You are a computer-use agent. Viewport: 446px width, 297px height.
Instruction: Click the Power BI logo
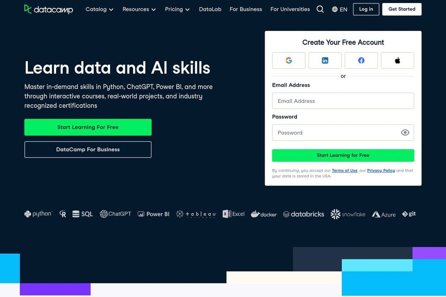(153, 214)
